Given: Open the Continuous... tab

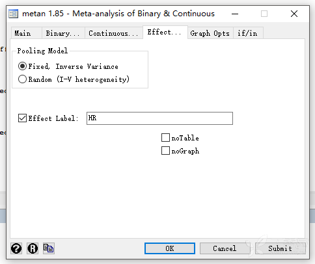Looking at the screenshot, I should [x=114, y=33].
